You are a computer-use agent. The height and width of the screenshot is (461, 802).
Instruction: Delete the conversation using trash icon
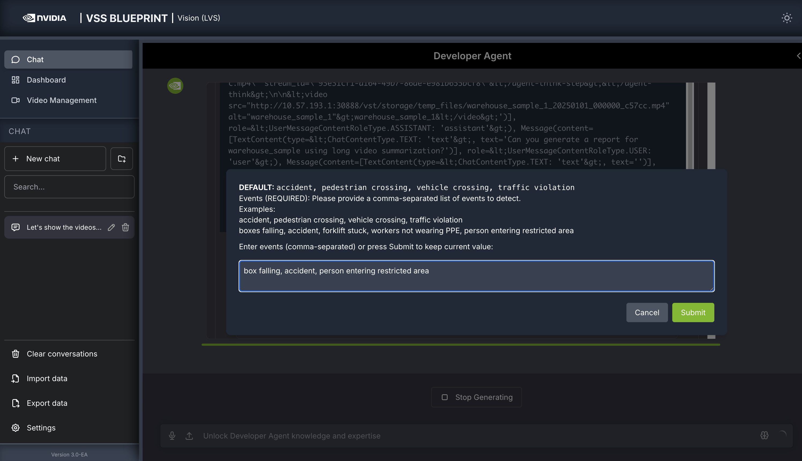[125, 227]
